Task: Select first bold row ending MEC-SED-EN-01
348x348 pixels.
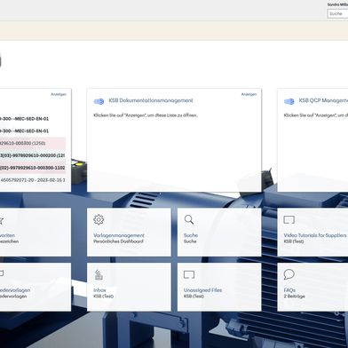Action: click(33, 119)
